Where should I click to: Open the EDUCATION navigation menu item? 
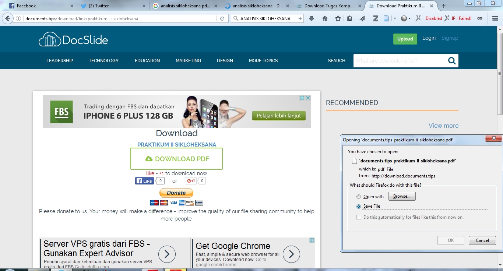pos(147,61)
